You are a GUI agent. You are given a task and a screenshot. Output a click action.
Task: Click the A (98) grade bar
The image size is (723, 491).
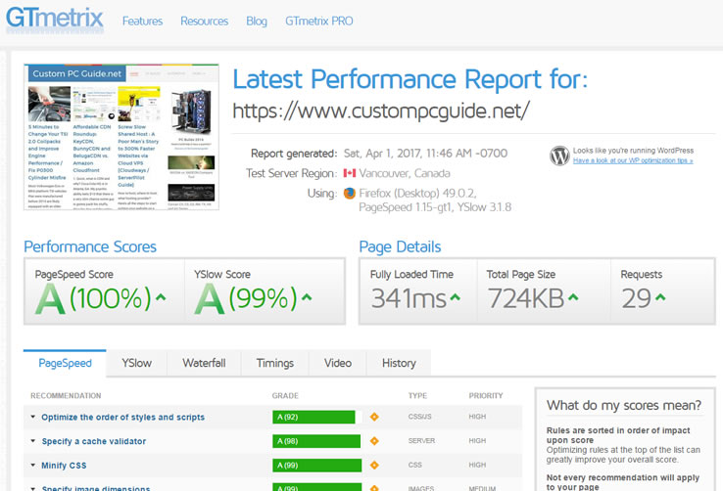(x=316, y=441)
